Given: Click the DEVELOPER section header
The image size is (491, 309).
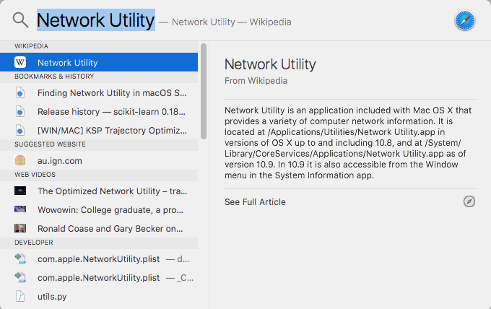Looking at the screenshot, I should click(99, 243).
